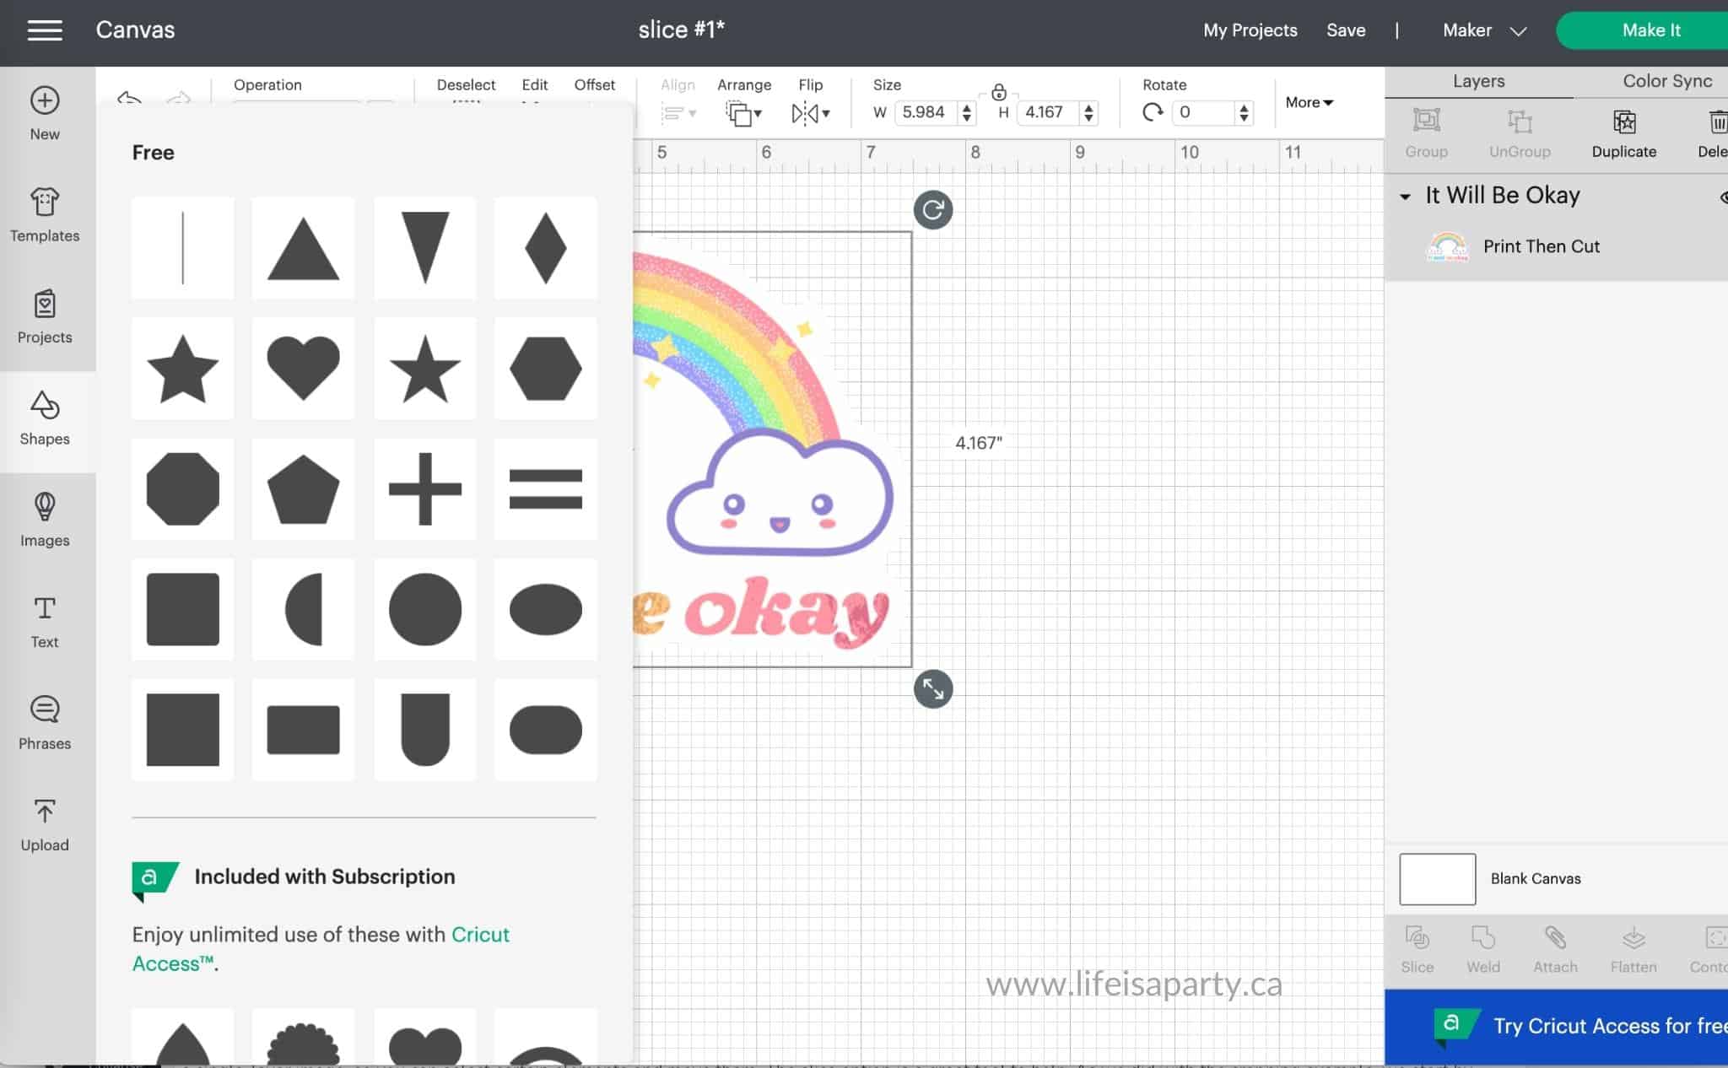Viewport: 1728px width, 1068px height.
Task: Insert the half circle shape
Action: [x=303, y=609]
